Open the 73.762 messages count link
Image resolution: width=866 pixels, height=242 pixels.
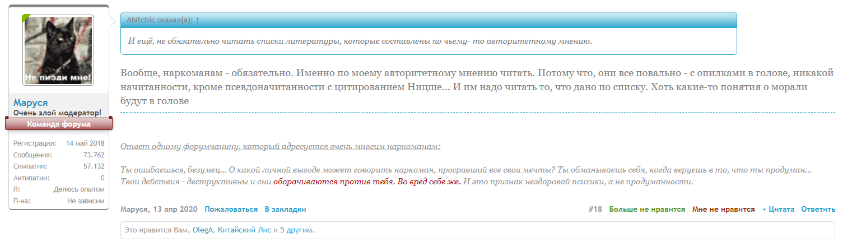click(94, 155)
